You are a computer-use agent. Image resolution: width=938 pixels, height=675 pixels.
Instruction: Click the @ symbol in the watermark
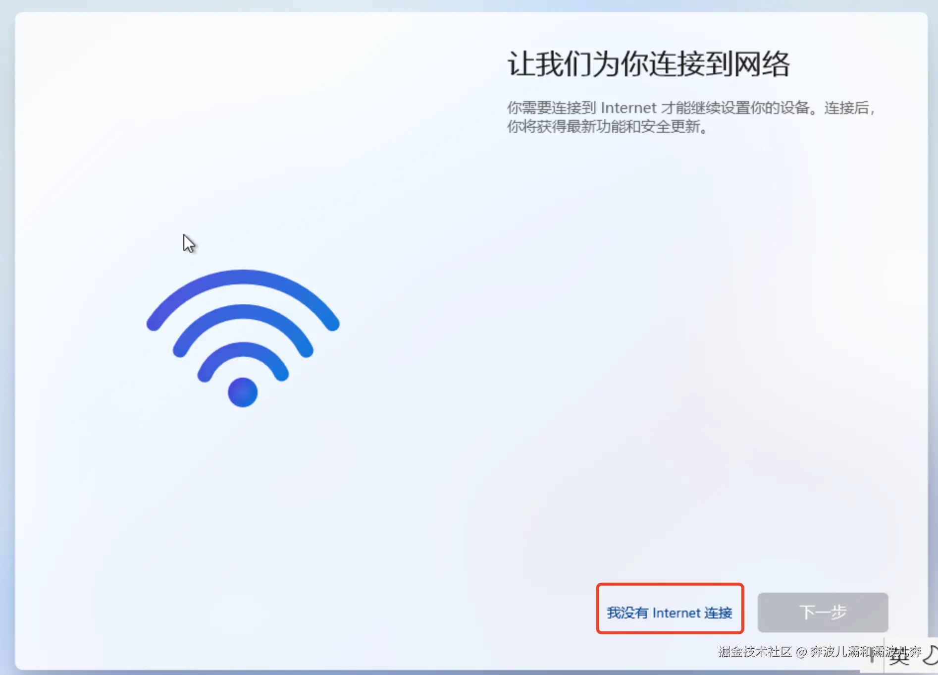(800, 652)
